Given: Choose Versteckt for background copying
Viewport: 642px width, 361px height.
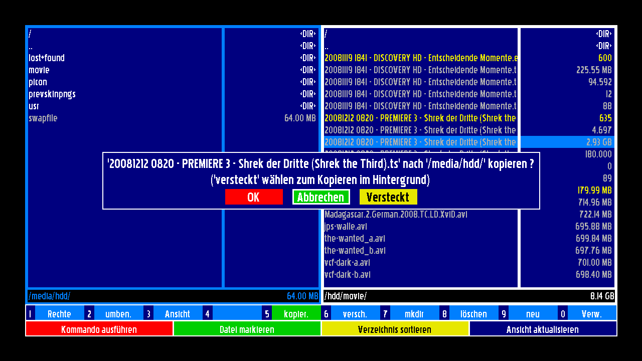Looking at the screenshot, I should point(388,197).
